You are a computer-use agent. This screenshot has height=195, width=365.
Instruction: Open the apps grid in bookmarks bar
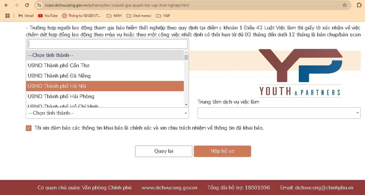pyautogui.click(x=7, y=16)
